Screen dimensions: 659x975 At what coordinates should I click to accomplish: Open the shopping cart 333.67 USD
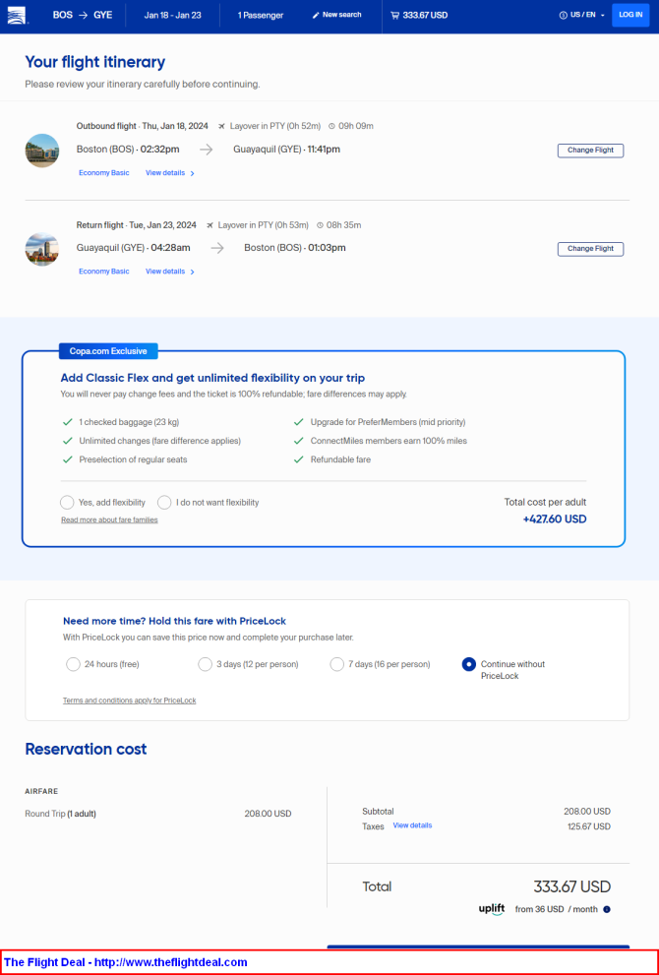pos(419,15)
